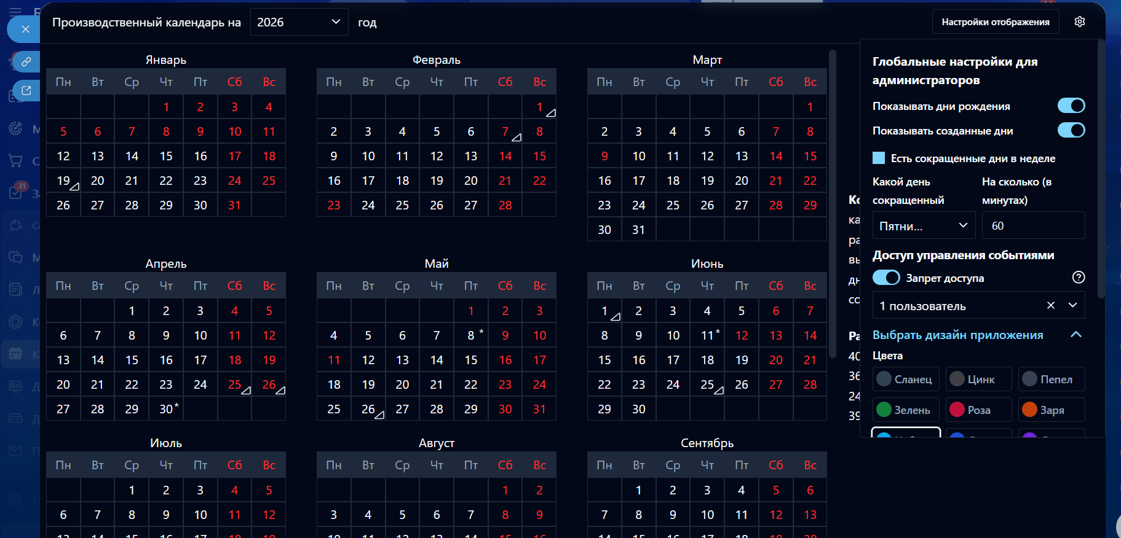Screen dimensions: 1121x538
Task: Clear the '1 пользователь' selection with X
Action: (x=1051, y=305)
